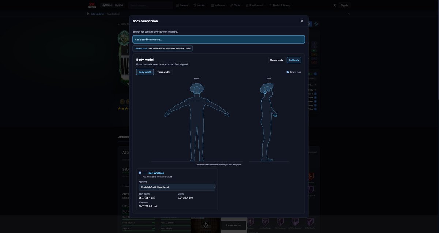This screenshot has height=233, width=439.
Task: Switch to MyTEAM mode
Action: (x=106, y=5)
